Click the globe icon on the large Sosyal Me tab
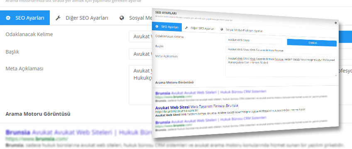The width and height of the screenshot is (352, 149). (x=122, y=18)
